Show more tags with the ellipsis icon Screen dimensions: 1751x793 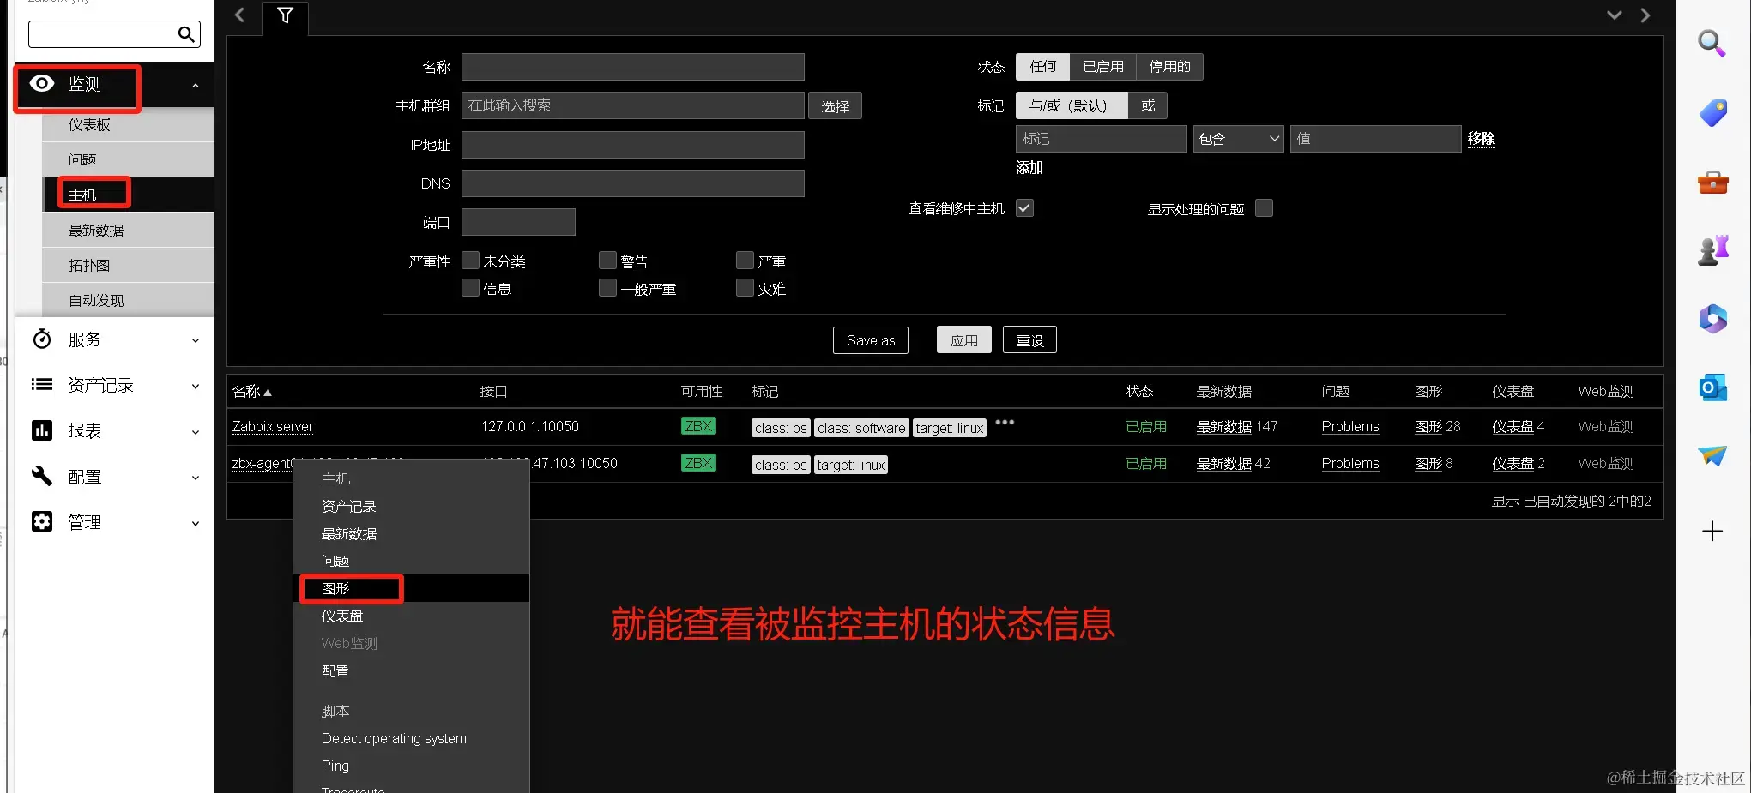click(x=1005, y=423)
